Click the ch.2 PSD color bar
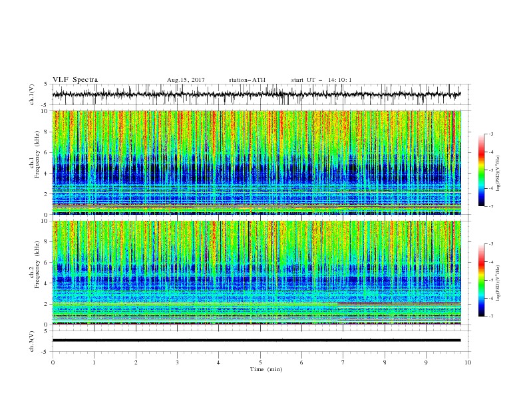The image size is (527, 407). point(482,280)
